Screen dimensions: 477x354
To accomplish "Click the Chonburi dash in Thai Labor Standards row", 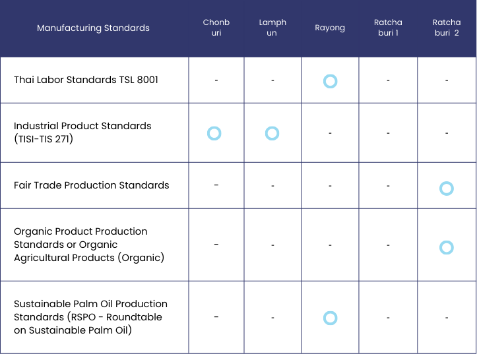I will [x=216, y=80].
